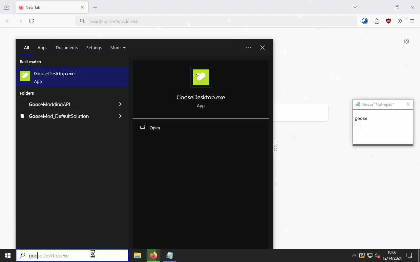Click the Firefox address bar
Viewport: 420px width, 262px height.
217,21
